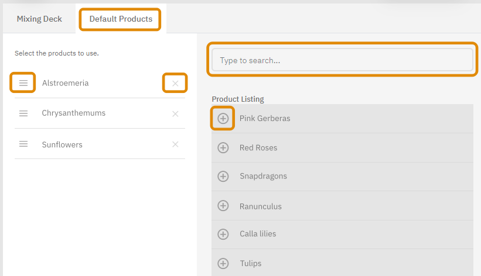The width and height of the screenshot is (481, 276).
Task: Click Snapdragons product row
Action: click(342, 177)
